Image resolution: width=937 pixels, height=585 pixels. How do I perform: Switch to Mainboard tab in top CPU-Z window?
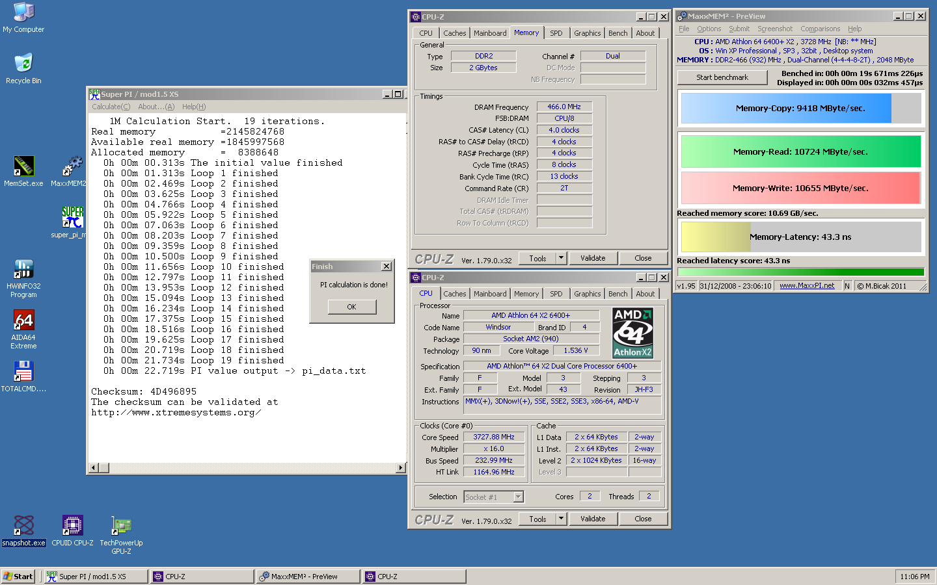tap(490, 33)
